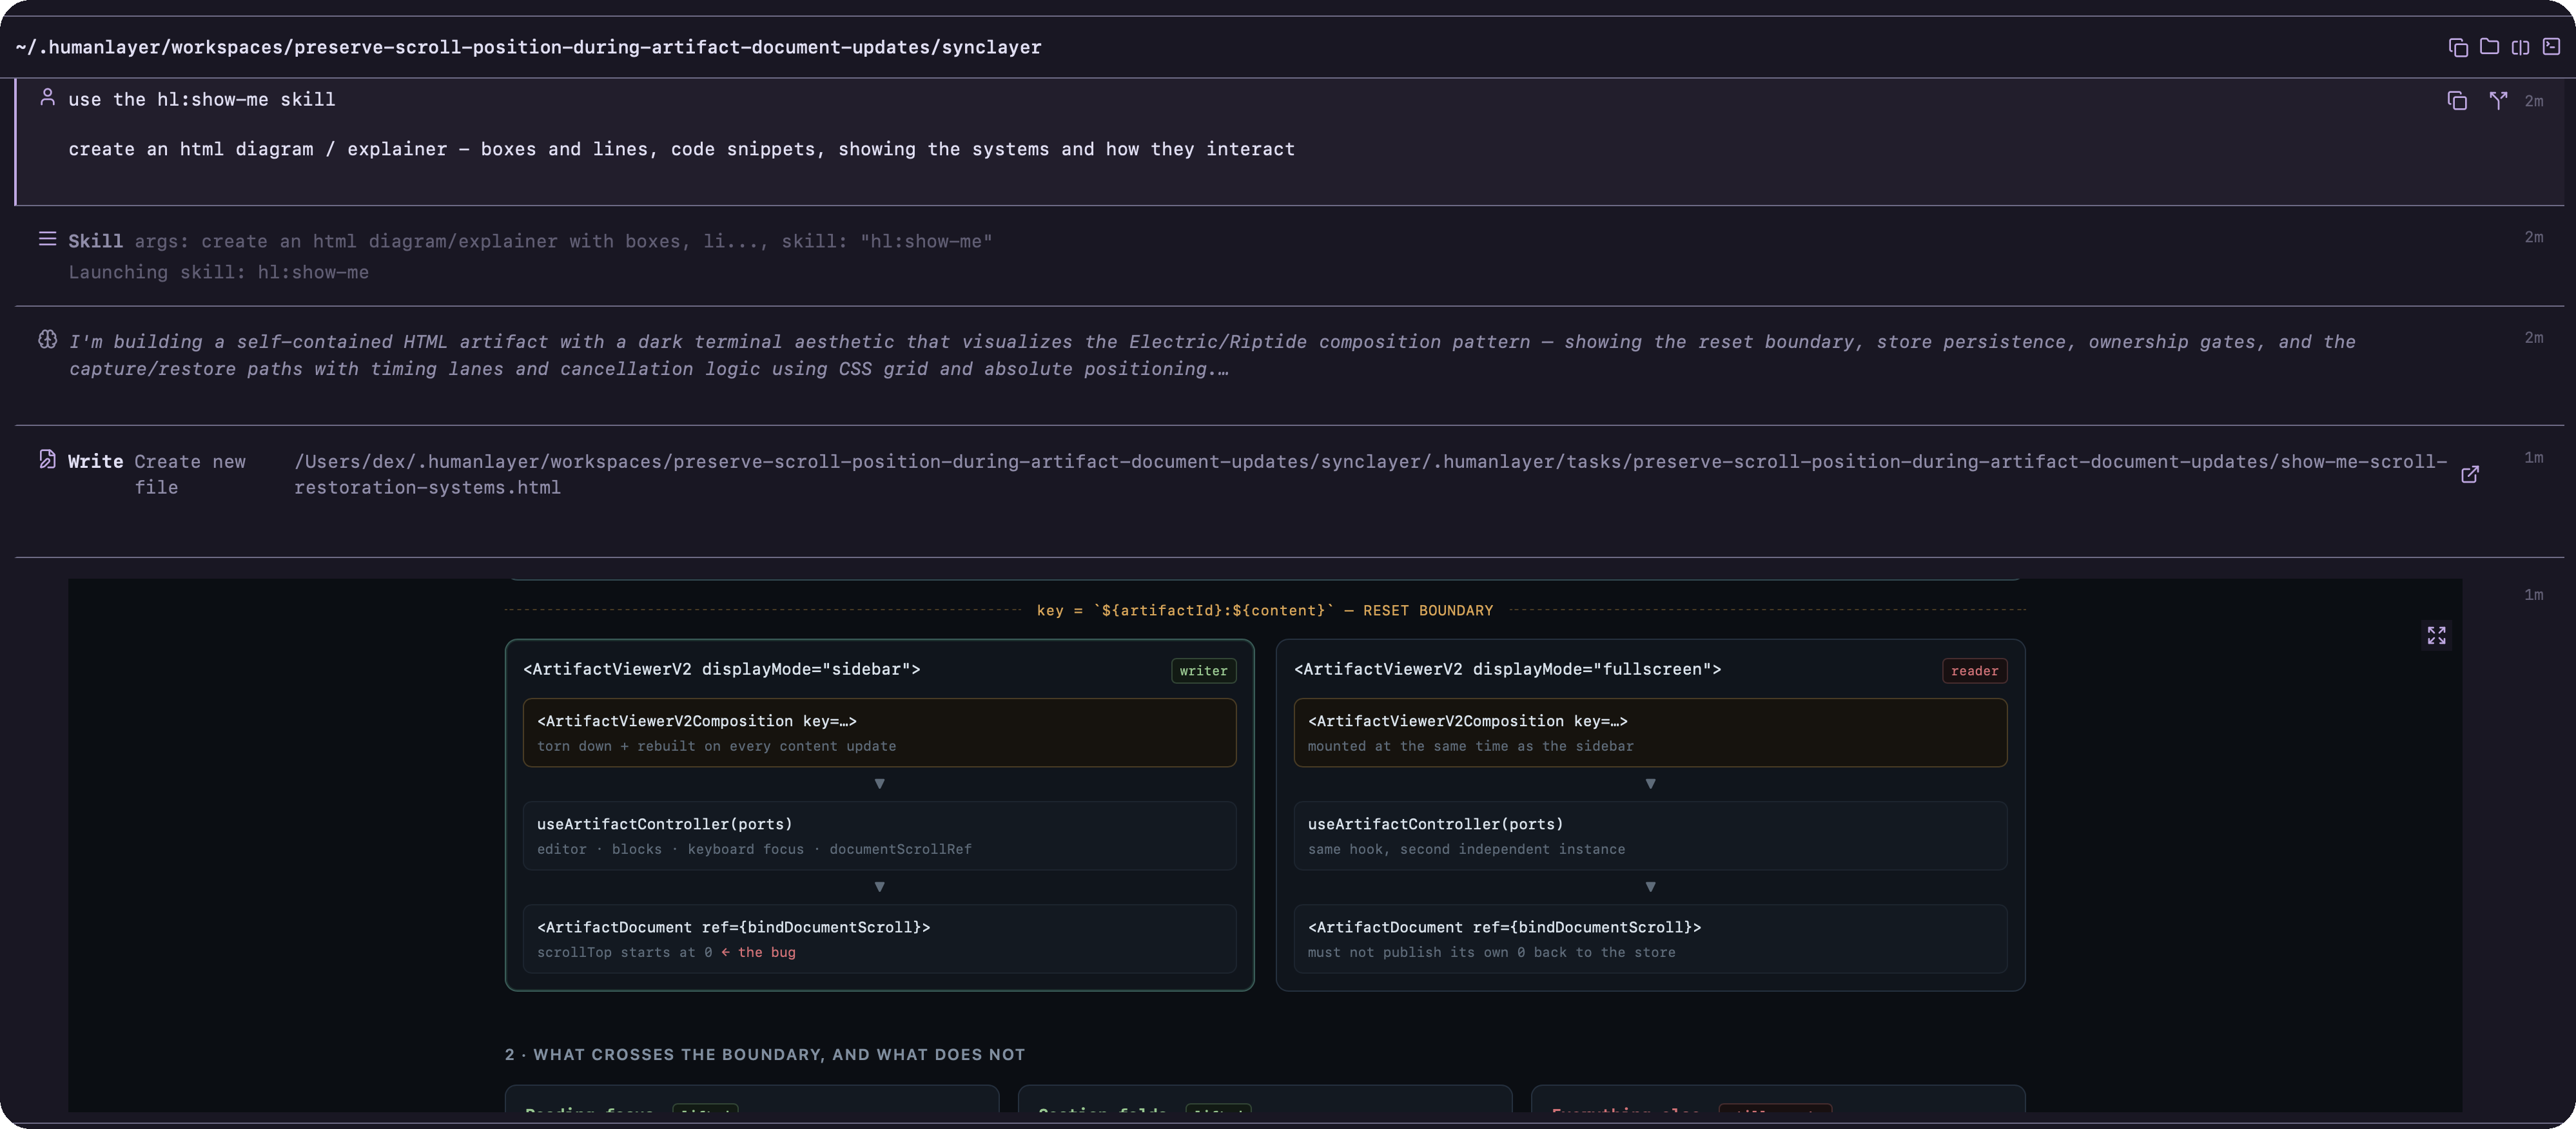Click the show-me-scroll-restoration-systems.html file path
The height and width of the screenshot is (1129, 2576).
[1370, 474]
